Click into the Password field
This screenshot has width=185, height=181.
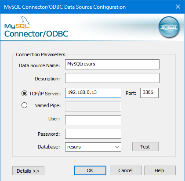coord(93,134)
